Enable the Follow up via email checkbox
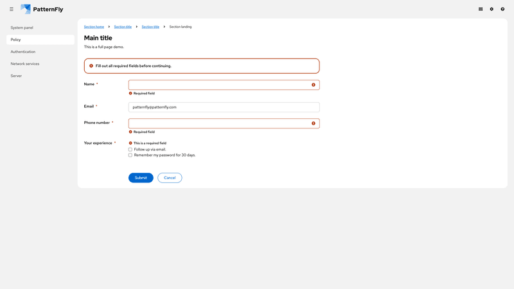Image resolution: width=514 pixels, height=289 pixels. pos(130,150)
